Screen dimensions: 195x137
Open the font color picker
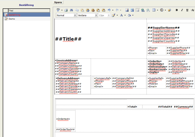[x=122, y=15]
